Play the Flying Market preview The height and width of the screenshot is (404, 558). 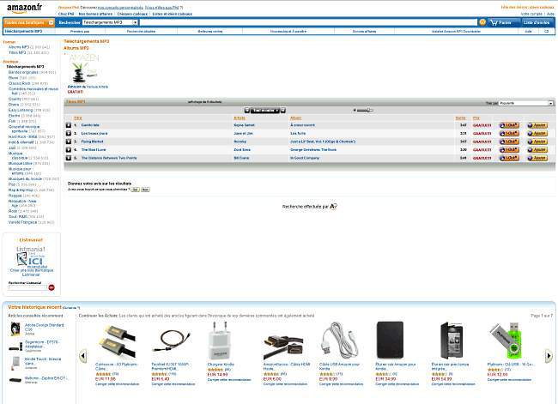tap(69, 142)
